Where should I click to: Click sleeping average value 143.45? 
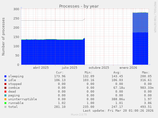117,76
